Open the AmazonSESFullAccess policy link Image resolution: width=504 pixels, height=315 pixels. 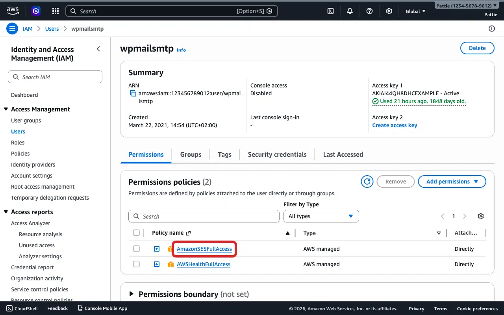click(x=204, y=249)
